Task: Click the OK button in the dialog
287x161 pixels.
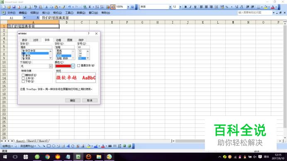Action: pos(73,100)
